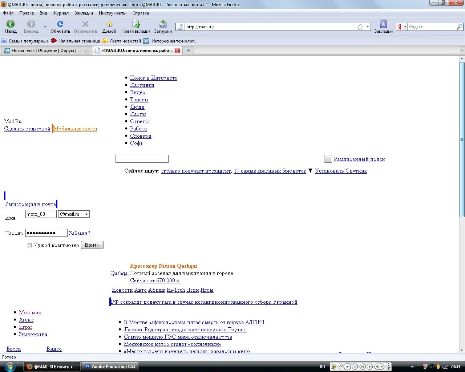
Task: Click previous track in the taskbar player
Action: 363,367
